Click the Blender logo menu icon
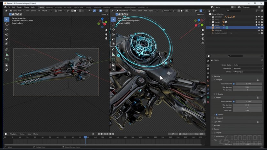This screenshot has width=267, height=150. 5,7
